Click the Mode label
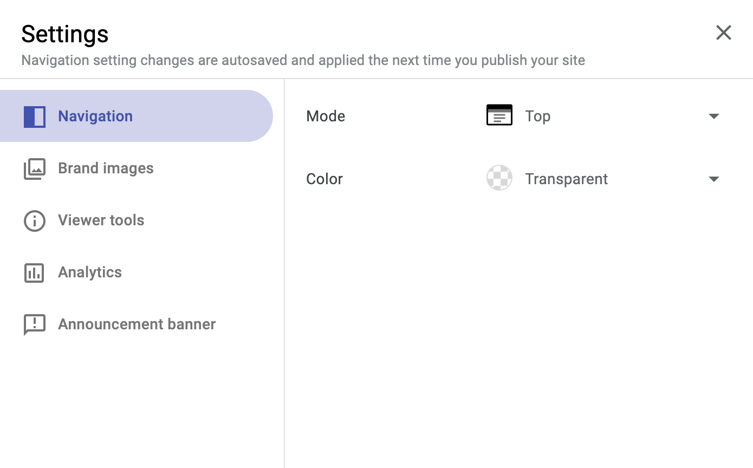Image resolution: width=753 pixels, height=468 pixels. 326,116
